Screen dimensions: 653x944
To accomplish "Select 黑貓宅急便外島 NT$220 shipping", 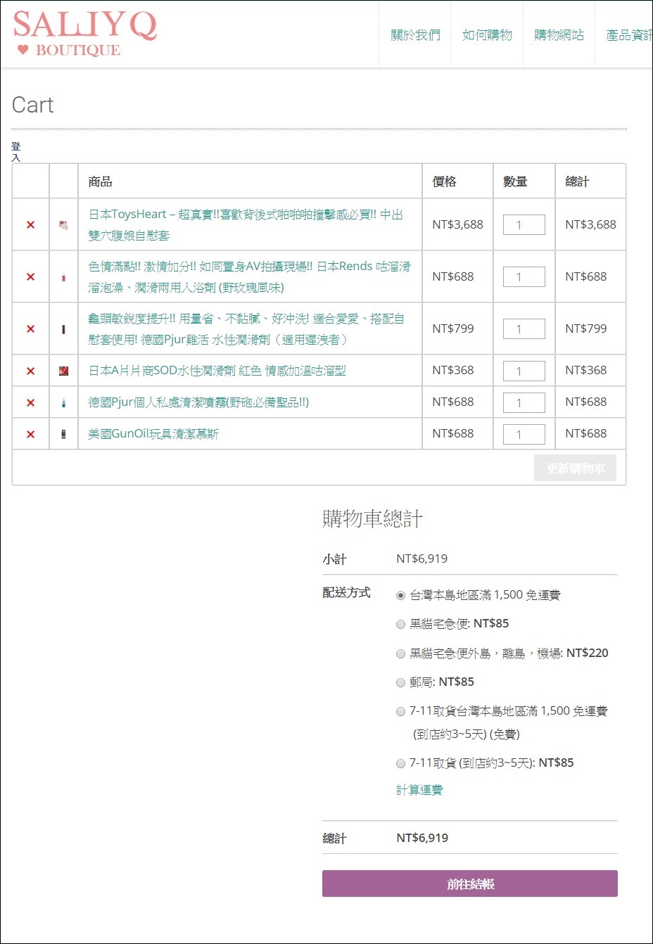I will pyautogui.click(x=400, y=653).
